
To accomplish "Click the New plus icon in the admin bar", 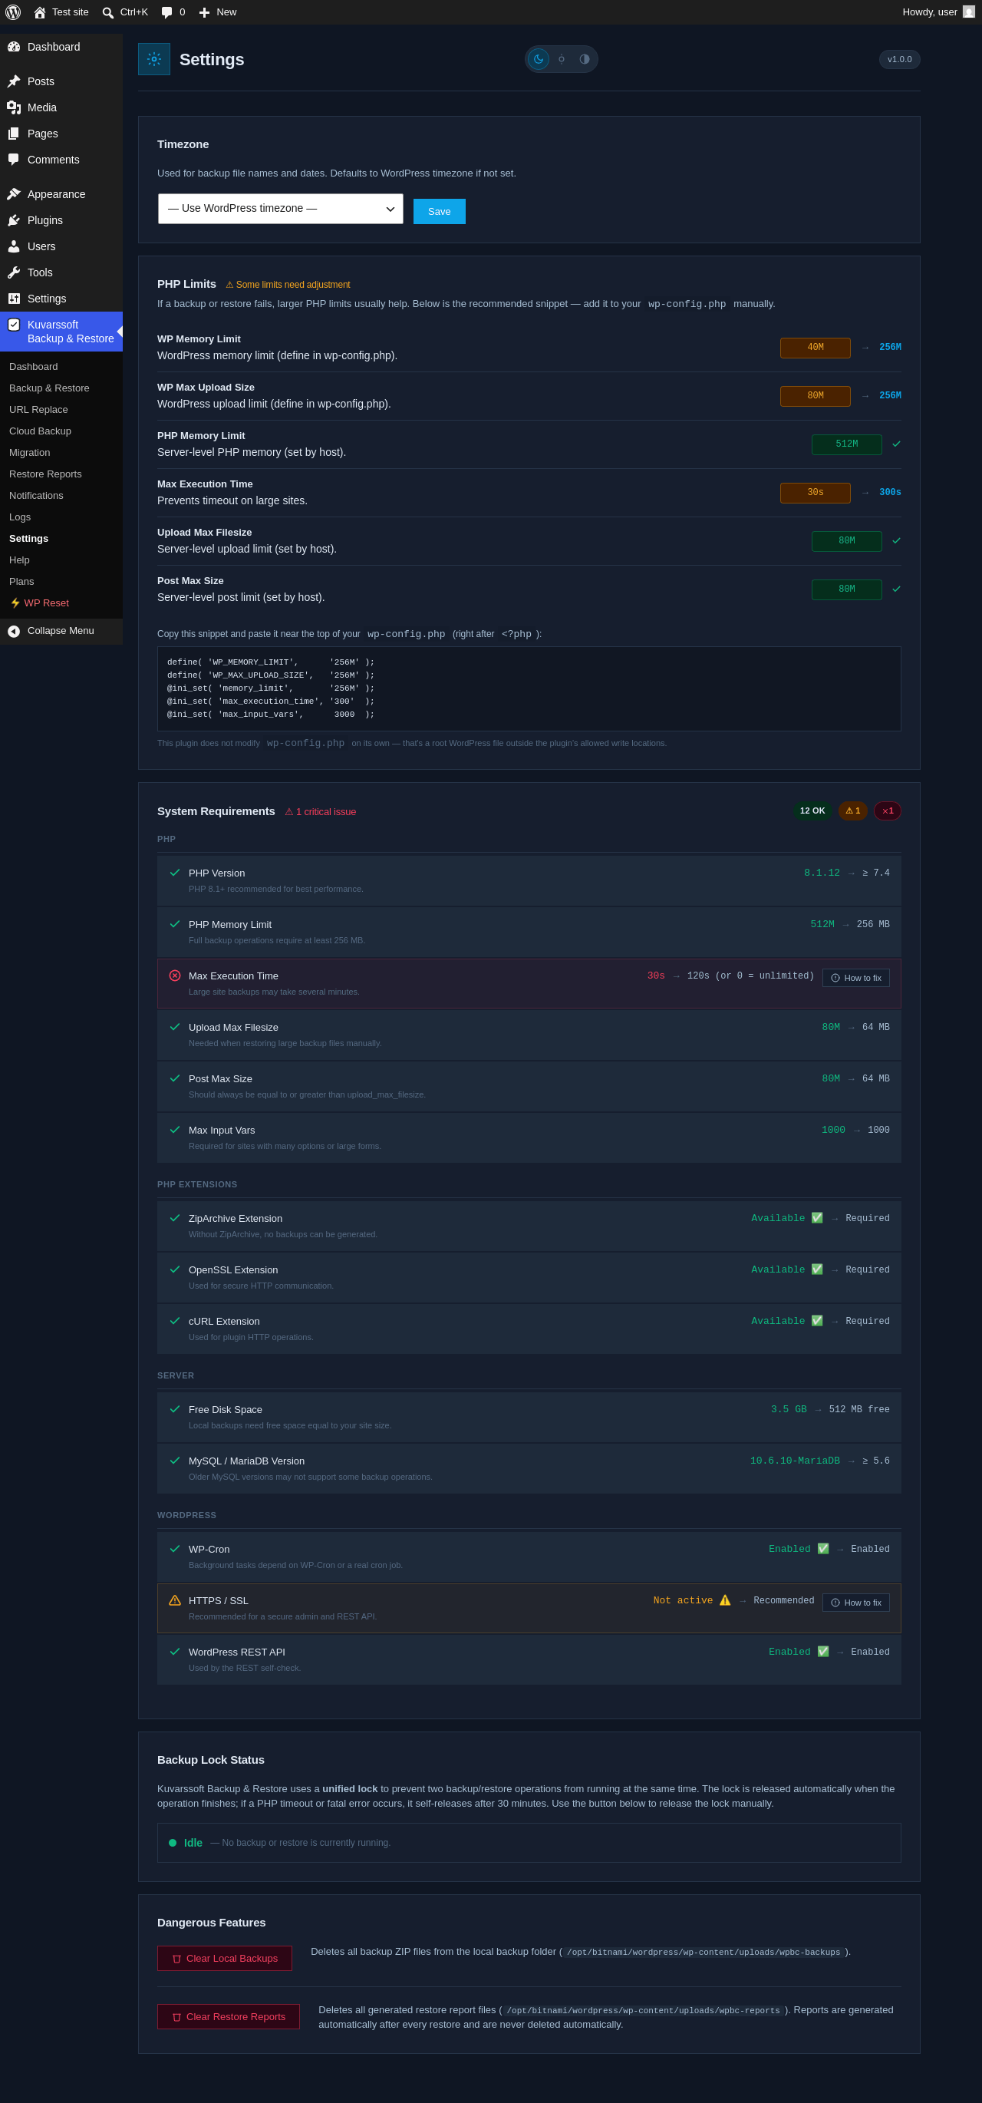I will pyautogui.click(x=204, y=12).
